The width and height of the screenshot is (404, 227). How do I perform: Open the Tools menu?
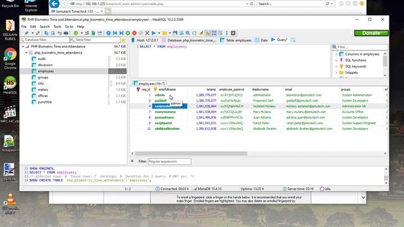pos(57,26)
